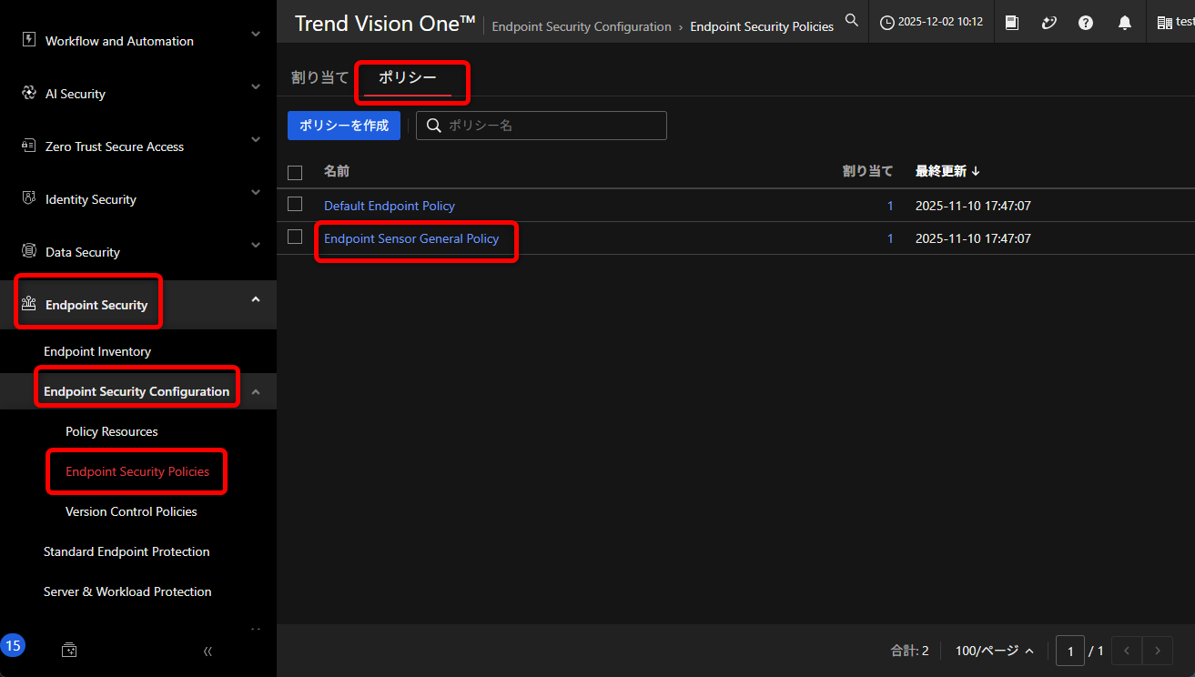The height and width of the screenshot is (677, 1195).
Task: Click the 割り当て column header
Action: [x=868, y=171]
